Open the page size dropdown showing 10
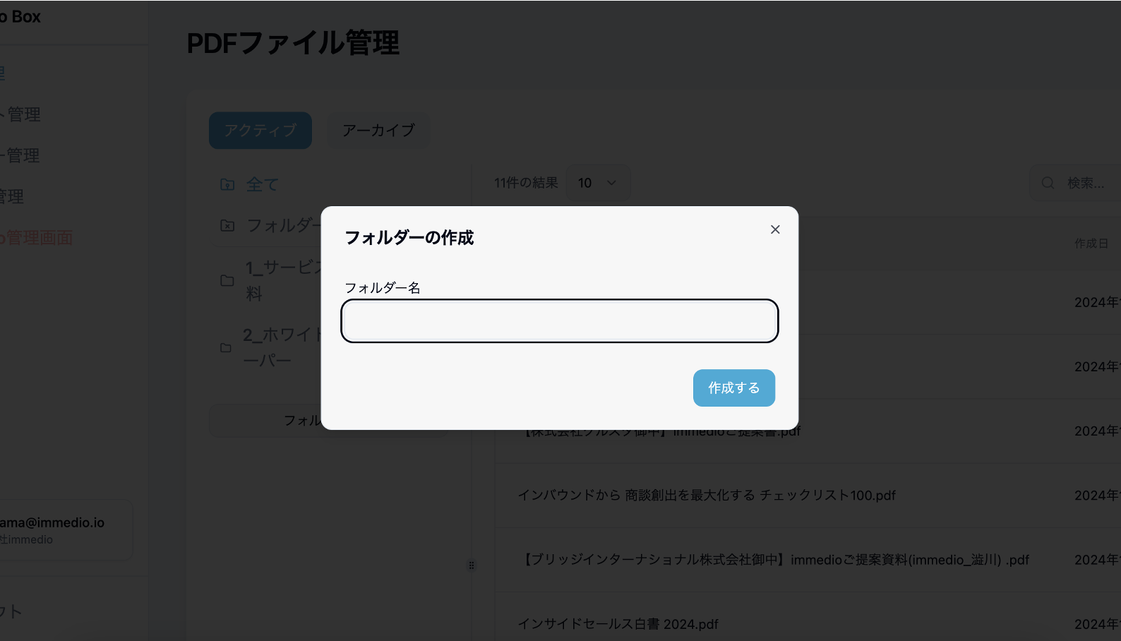 click(597, 183)
